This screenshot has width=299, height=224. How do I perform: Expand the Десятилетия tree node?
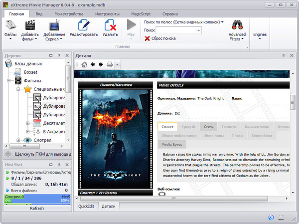(x=28, y=123)
